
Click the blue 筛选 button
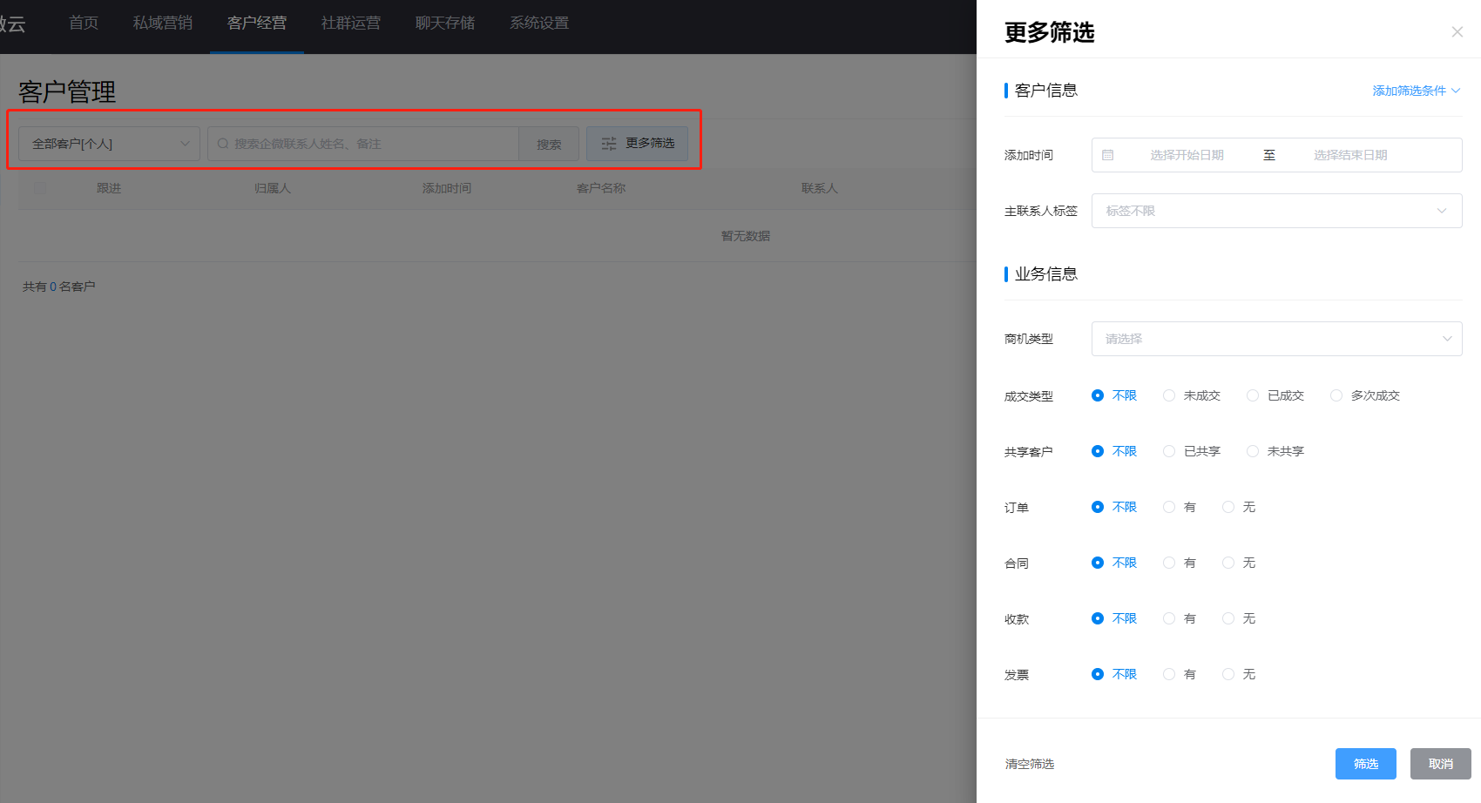click(1365, 764)
